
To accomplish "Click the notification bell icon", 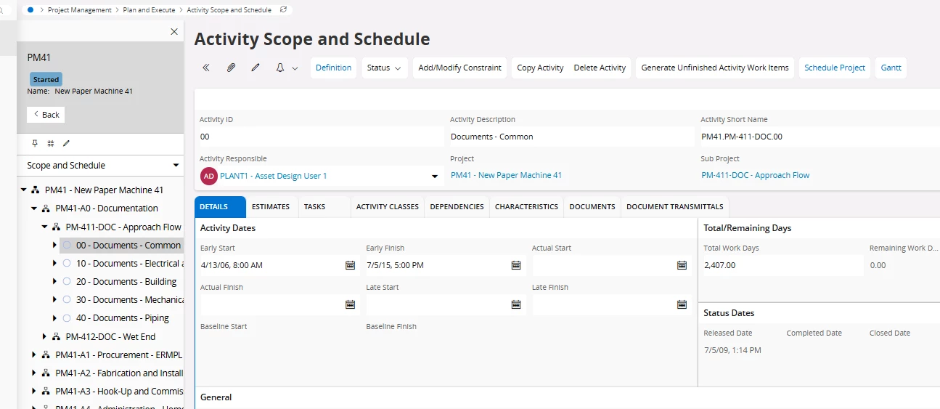I will [280, 68].
